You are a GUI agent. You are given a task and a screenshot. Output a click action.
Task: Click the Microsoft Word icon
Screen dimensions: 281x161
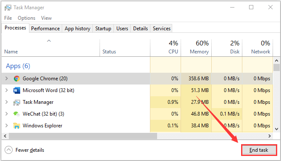pyautogui.click(x=17, y=90)
